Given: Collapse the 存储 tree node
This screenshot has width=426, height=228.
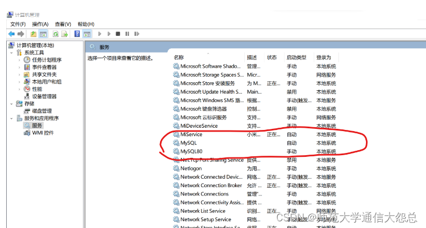Looking at the screenshot, I should [x=11, y=104].
